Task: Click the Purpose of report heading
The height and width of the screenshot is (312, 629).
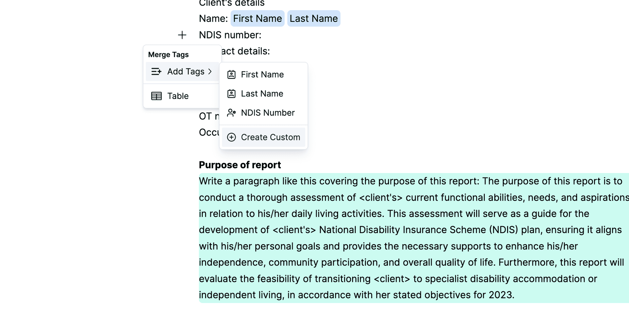Action: click(240, 165)
